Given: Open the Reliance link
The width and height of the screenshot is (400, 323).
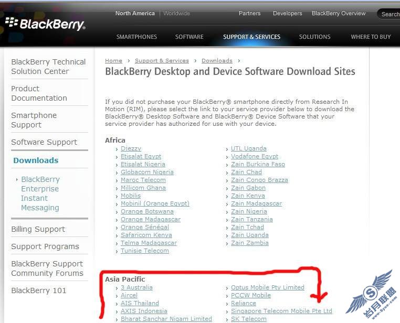Looking at the screenshot, I should 244,303.
